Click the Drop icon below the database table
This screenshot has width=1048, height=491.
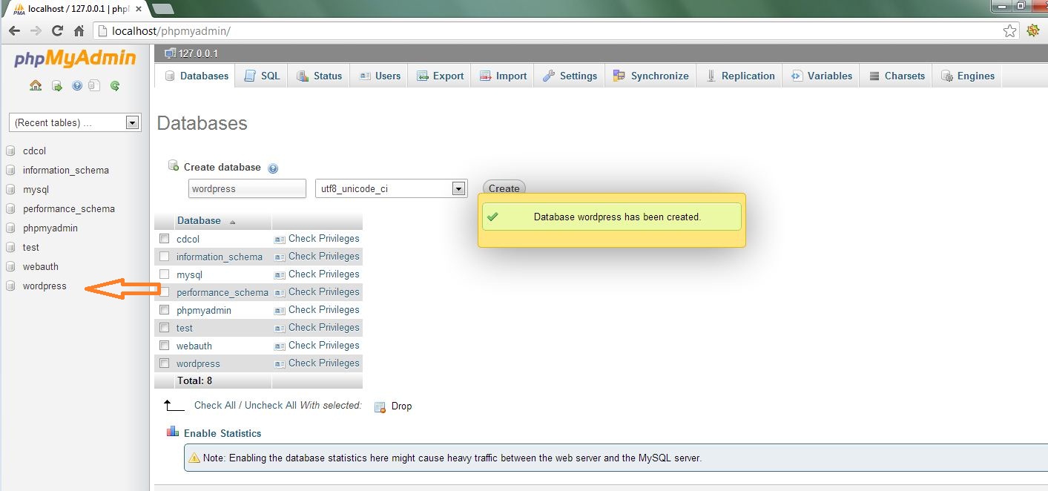tap(380, 406)
